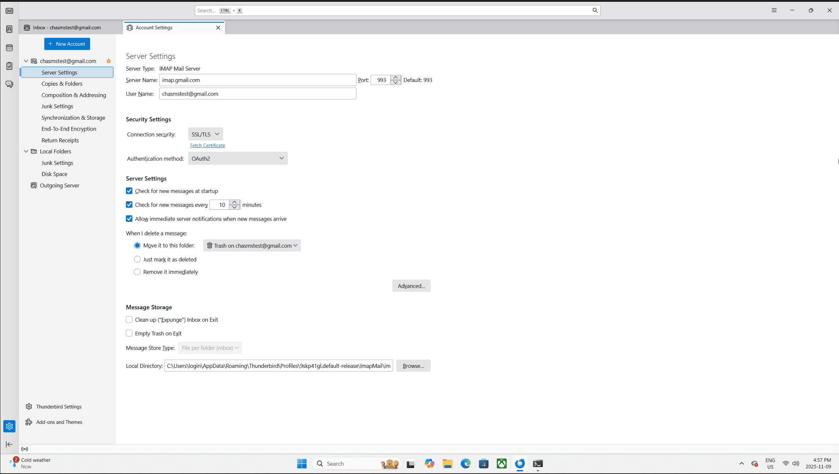The image size is (839, 474).
Task: Click the Advanced... button
Action: pos(411,286)
